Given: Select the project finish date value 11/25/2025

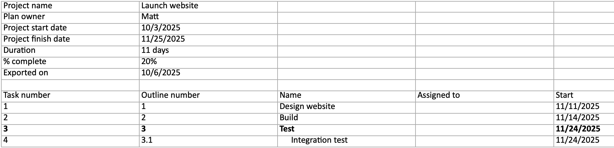Looking at the screenshot, I should 163,39.
